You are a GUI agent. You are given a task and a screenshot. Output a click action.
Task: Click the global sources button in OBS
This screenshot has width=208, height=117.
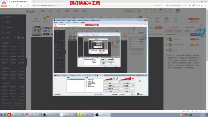tap(111, 89)
